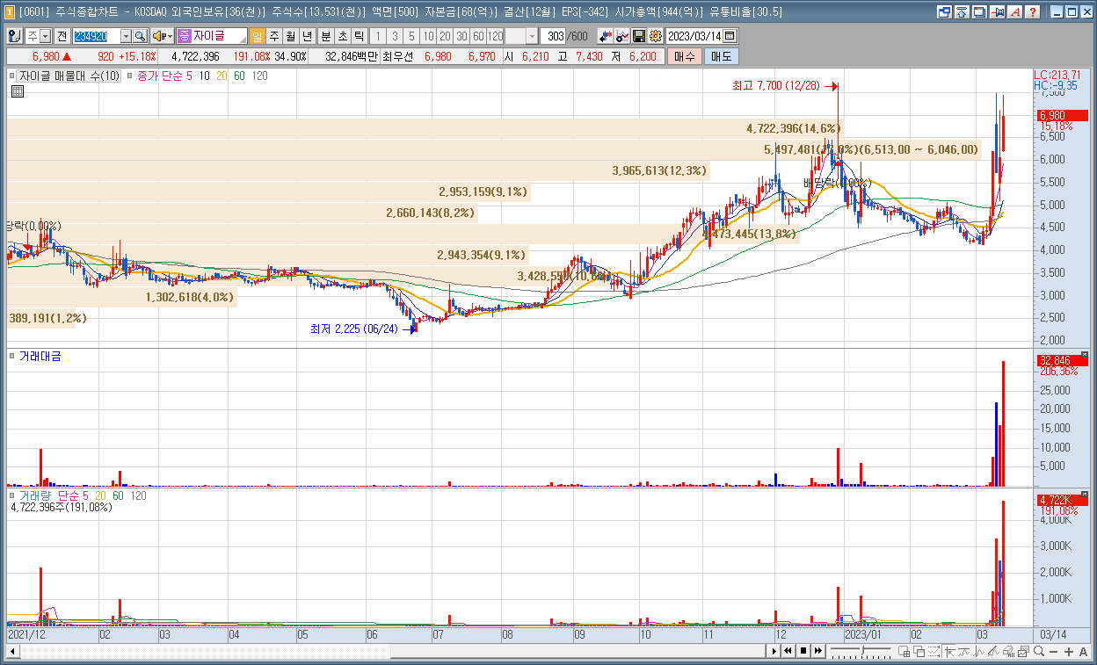1097x665 pixels.
Task: Click the stock search magnifier icon
Action: coord(140,36)
